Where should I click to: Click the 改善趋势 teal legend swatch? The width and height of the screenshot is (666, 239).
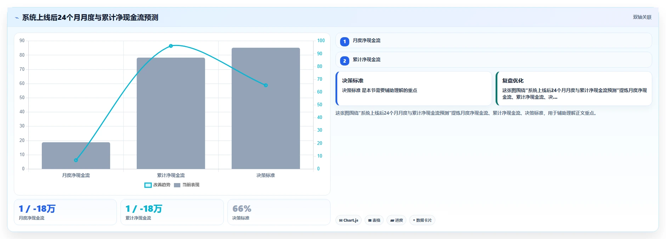pyautogui.click(x=148, y=185)
